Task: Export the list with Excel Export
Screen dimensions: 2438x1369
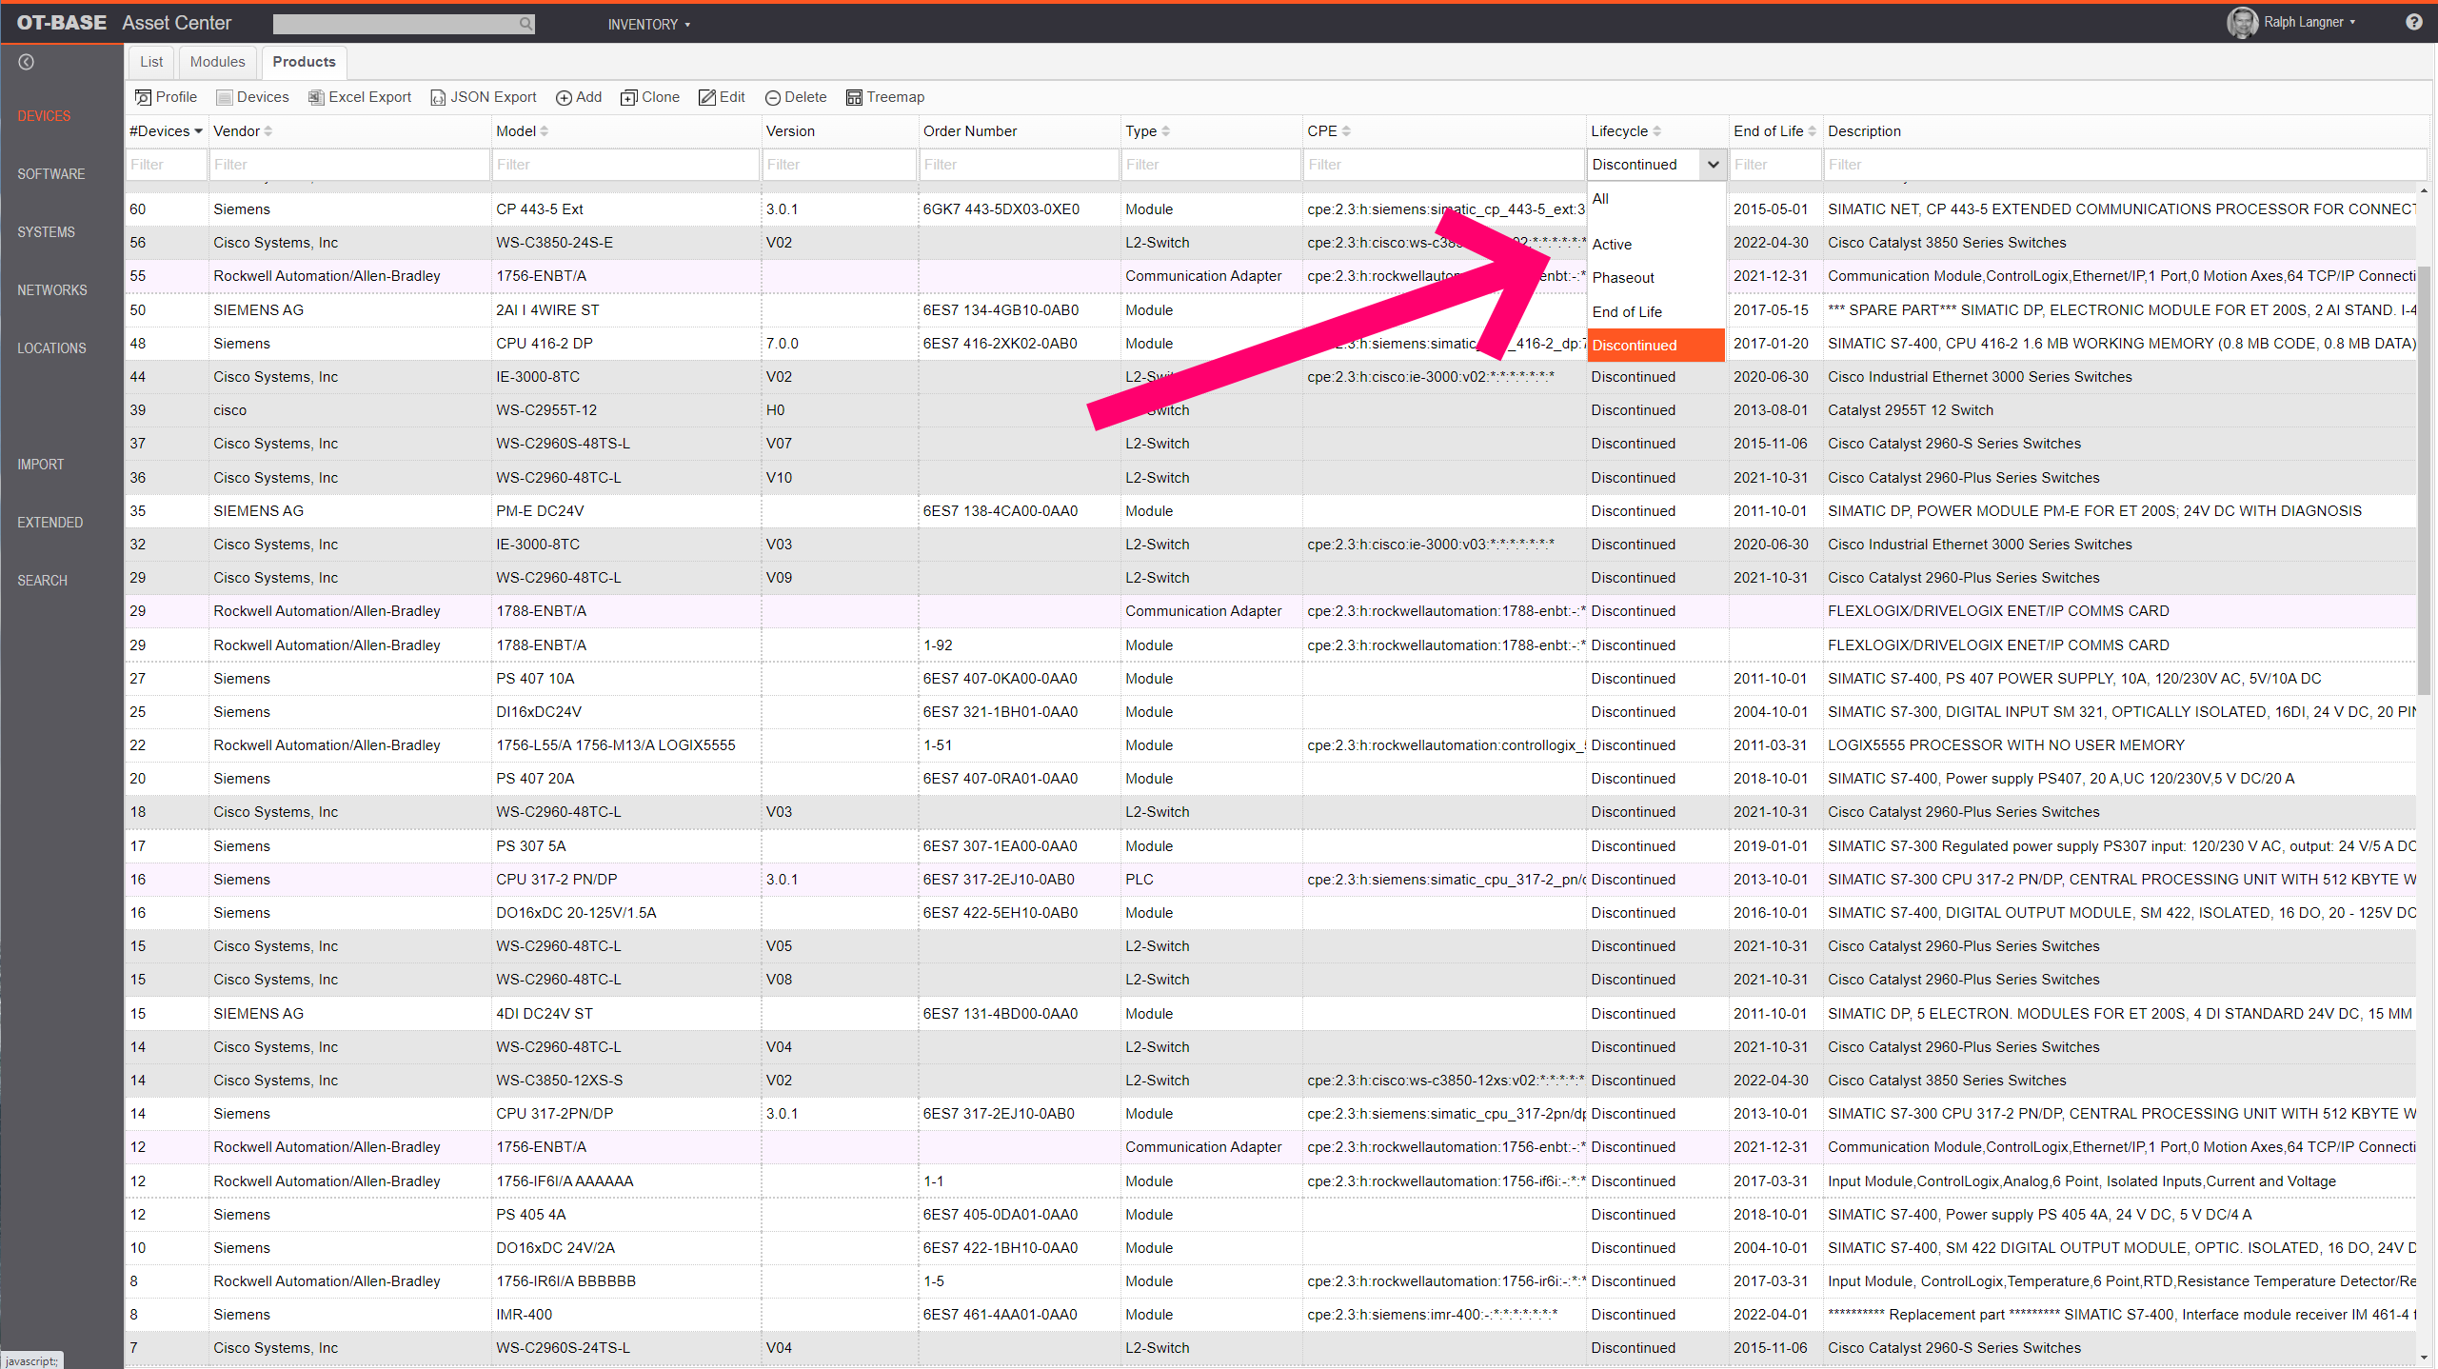Action: tap(360, 97)
